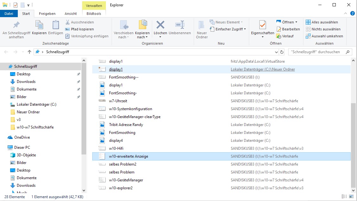Open quick access toolbar customize arrow
The width and height of the screenshot is (357, 201).
click(x=28, y=5)
